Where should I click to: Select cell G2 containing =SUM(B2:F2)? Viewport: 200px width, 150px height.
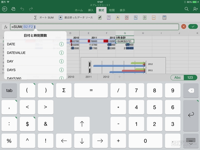[x=125, y=41]
